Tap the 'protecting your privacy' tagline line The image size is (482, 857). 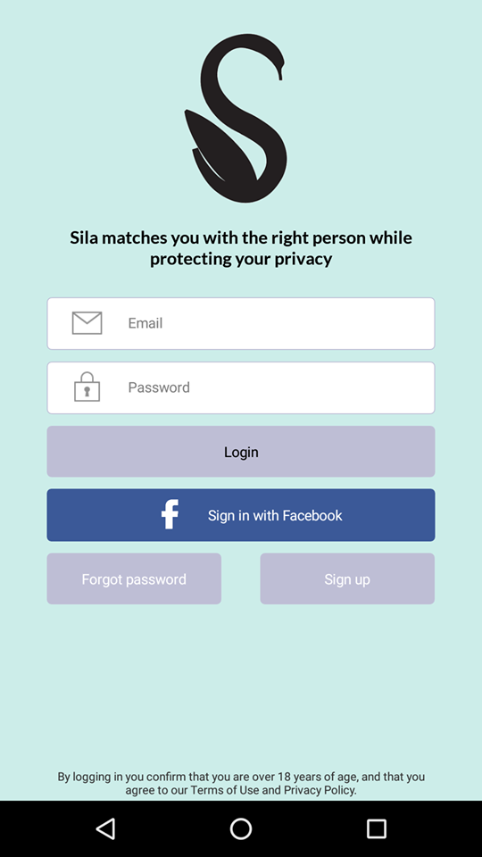point(241,259)
